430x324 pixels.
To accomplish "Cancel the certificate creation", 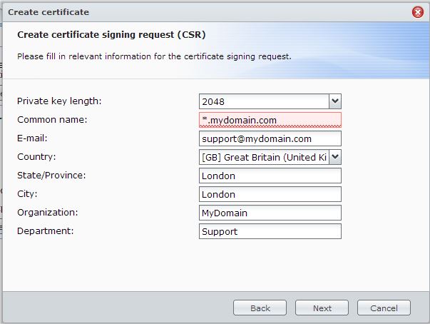I will tap(384, 308).
